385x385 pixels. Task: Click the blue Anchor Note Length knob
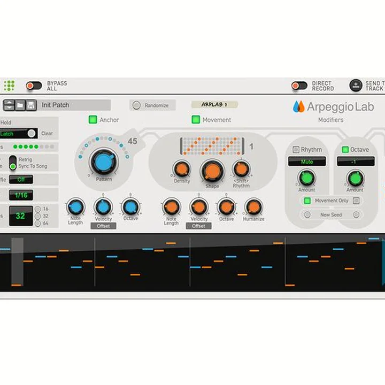click(75, 207)
